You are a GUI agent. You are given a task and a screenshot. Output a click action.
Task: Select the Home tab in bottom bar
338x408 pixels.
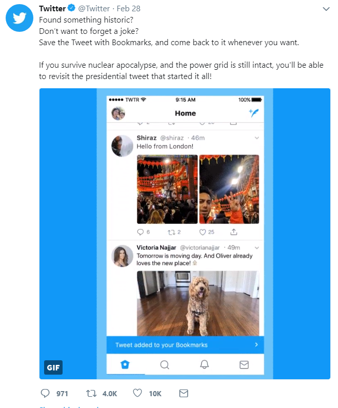(125, 364)
